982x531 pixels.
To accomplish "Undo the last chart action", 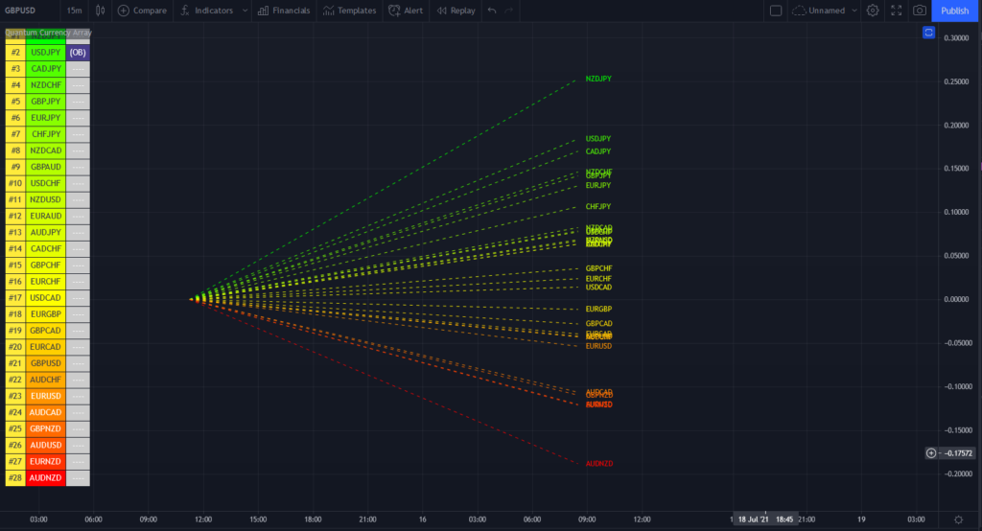I will 492,11.
